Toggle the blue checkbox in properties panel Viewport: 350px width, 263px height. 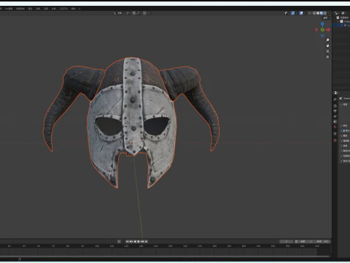click(344, 131)
